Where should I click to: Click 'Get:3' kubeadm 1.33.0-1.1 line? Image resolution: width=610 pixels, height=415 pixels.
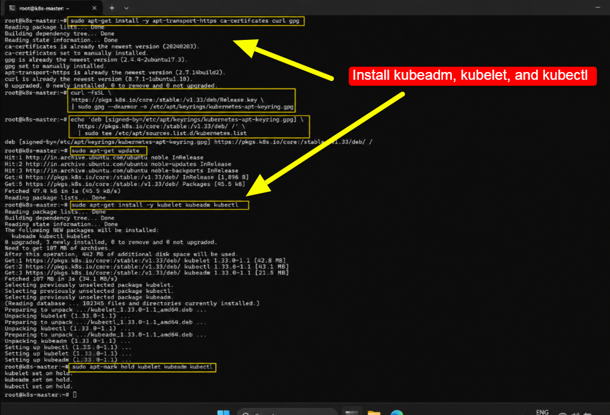pyautogui.click(x=147, y=273)
